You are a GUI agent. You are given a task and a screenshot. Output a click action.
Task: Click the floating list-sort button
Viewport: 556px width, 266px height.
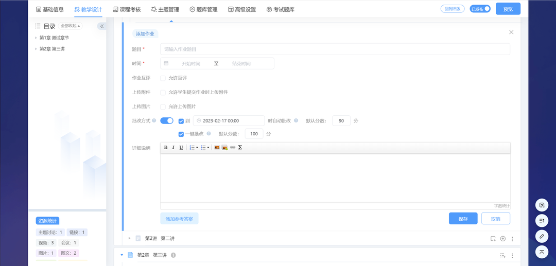(542, 221)
